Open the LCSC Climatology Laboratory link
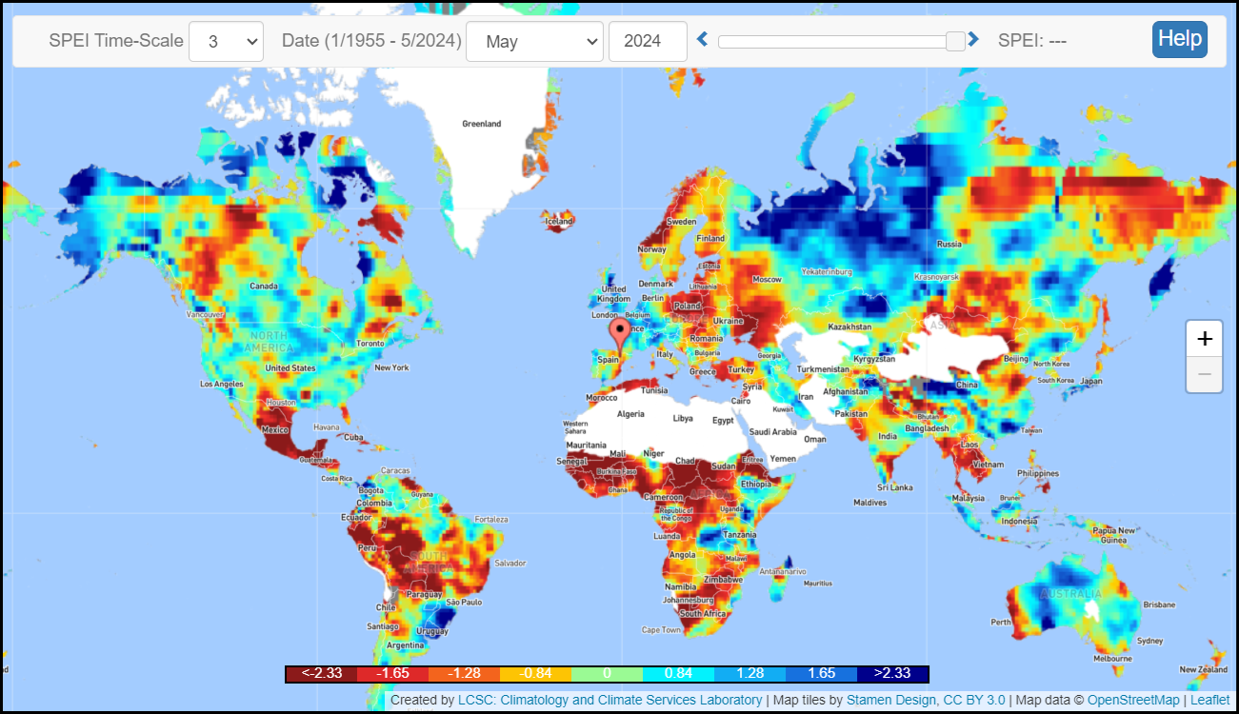Viewport: 1239px width, 714px height. pos(610,701)
